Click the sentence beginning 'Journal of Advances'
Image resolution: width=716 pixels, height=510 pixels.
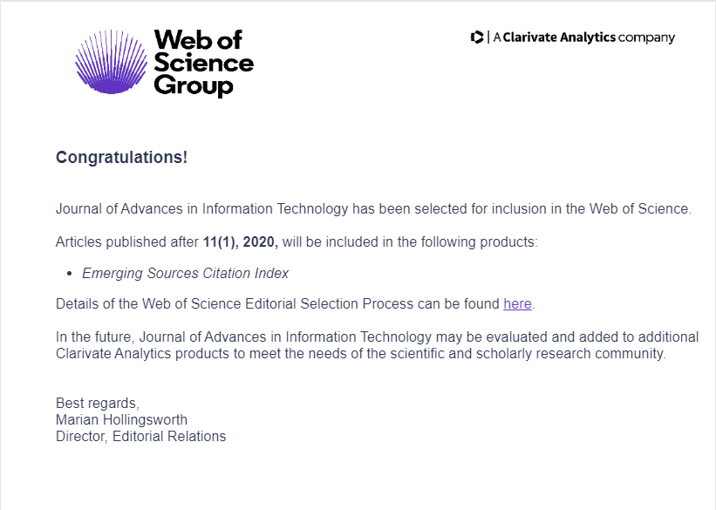(x=373, y=208)
